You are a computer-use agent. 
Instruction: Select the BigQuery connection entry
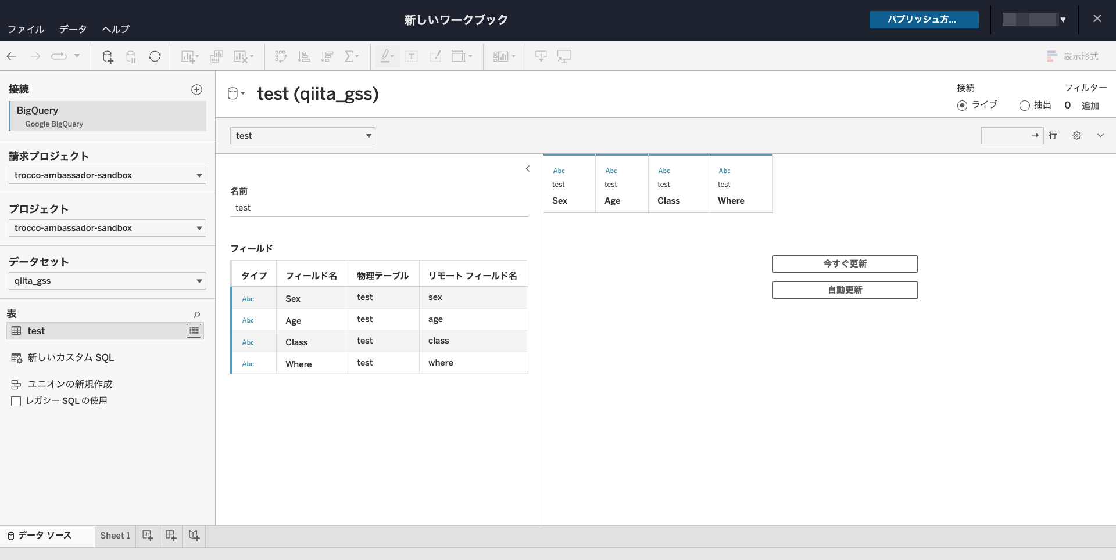coord(108,116)
